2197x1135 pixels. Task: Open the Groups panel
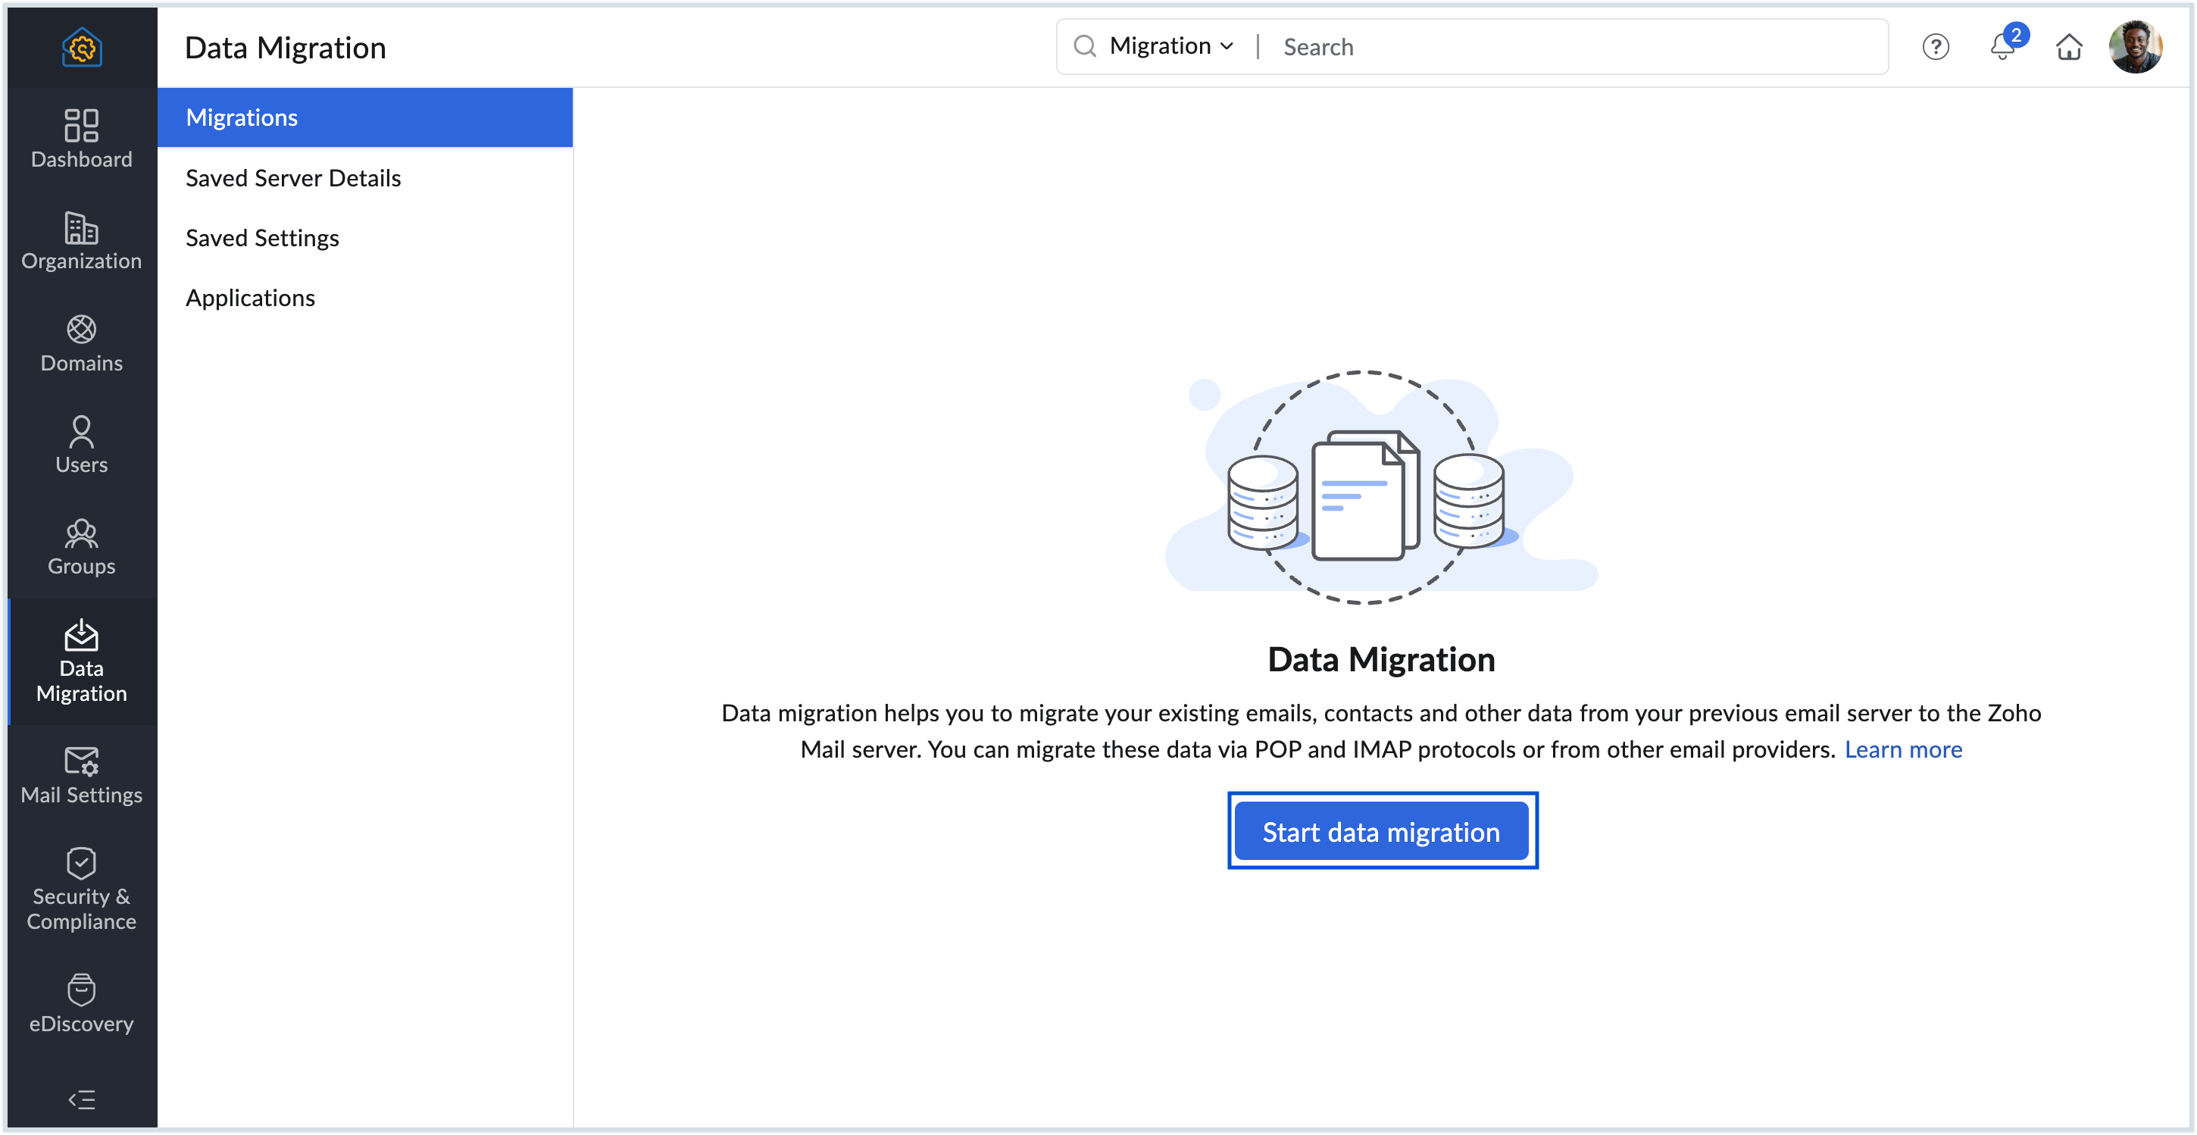[81, 546]
